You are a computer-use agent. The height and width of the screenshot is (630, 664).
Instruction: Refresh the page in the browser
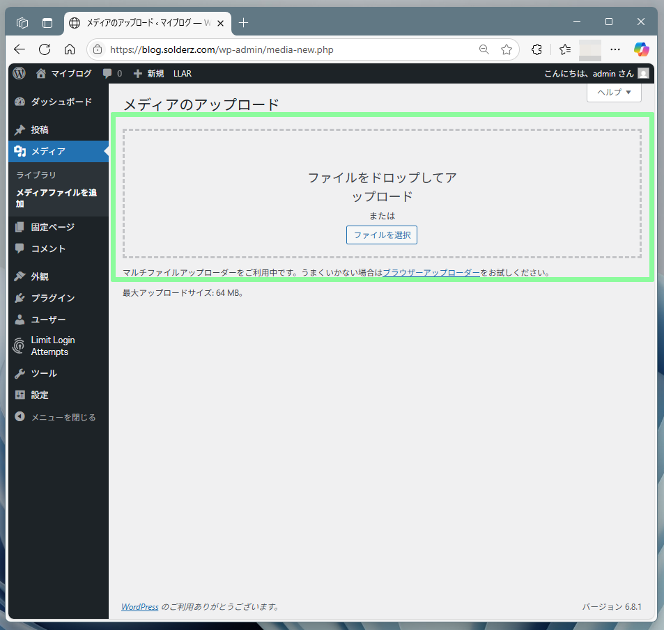click(45, 49)
